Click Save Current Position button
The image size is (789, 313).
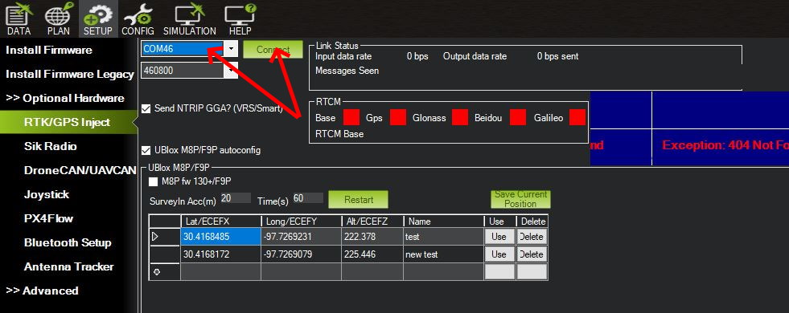coord(521,199)
